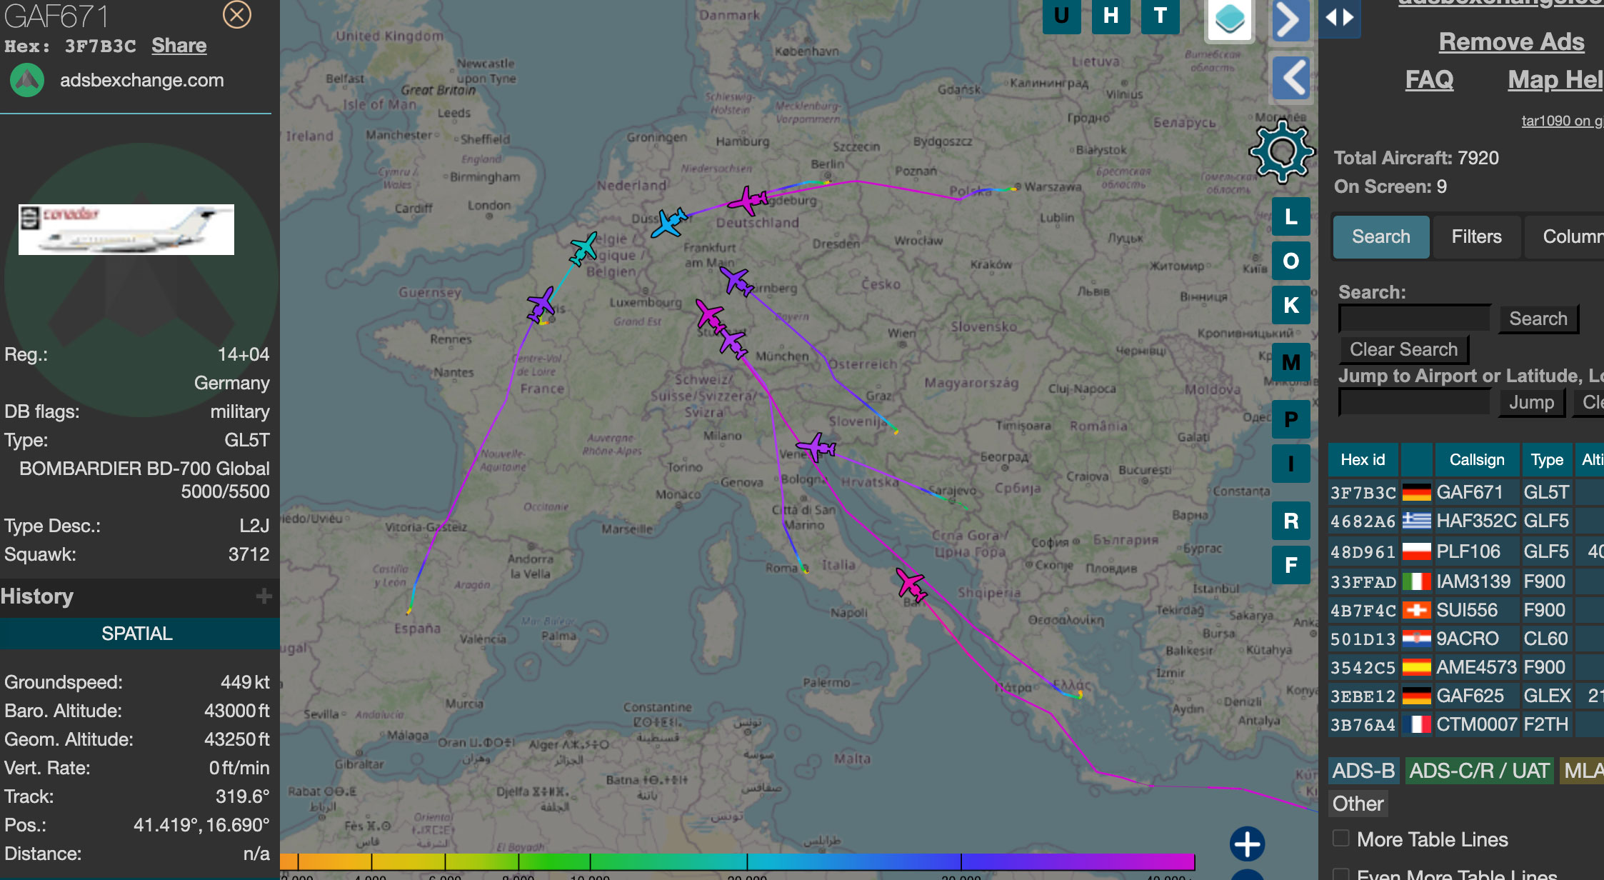This screenshot has width=1604, height=880.
Task: Switch to the Search tab
Action: tap(1381, 236)
